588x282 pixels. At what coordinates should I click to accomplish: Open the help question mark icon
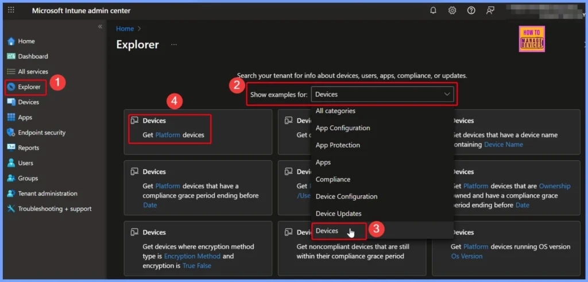[x=471, y=10]
